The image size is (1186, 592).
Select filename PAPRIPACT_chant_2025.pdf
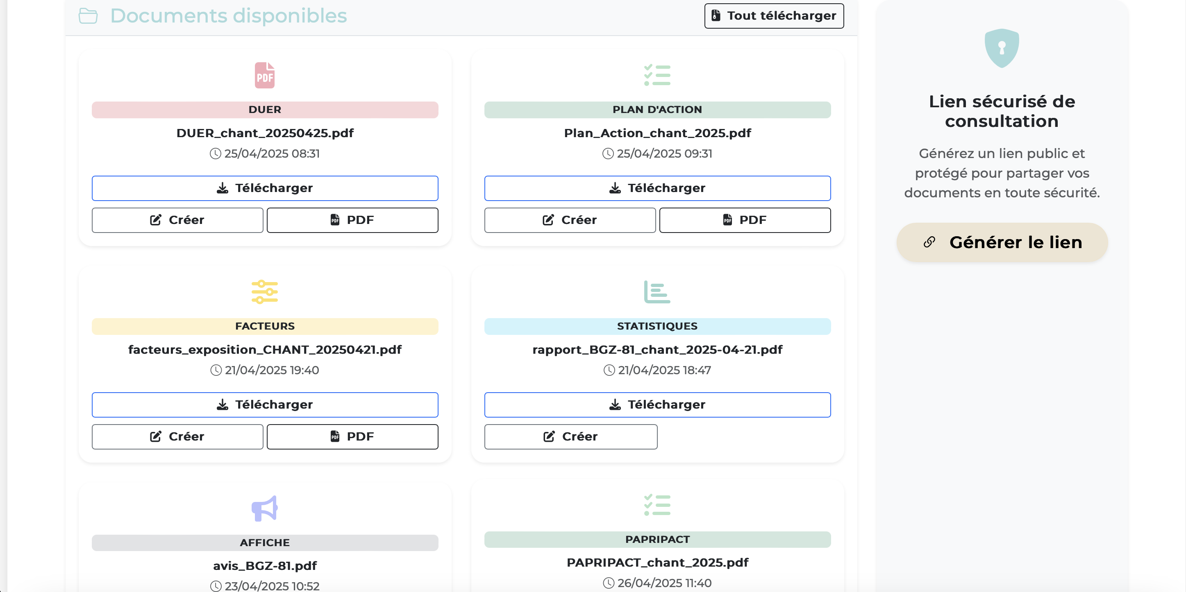coord(657,563)
